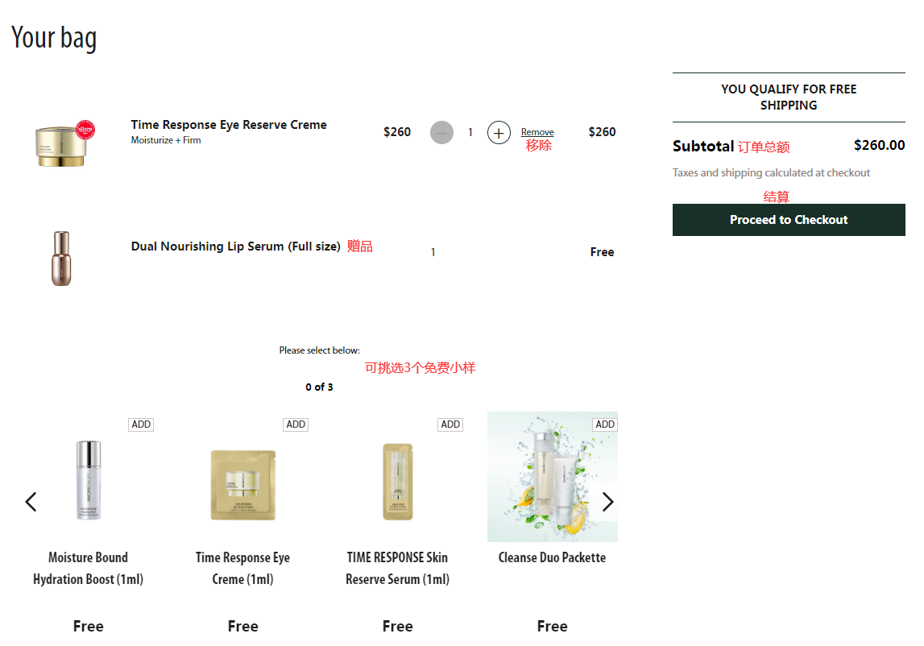Show next free samples with right arrow
Screen dimensions: 924x646
coord(607,502)
